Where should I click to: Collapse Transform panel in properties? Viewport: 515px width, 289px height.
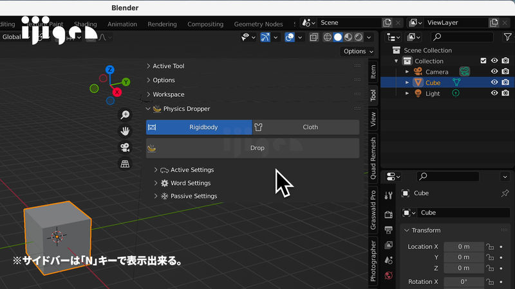pos(407,231)
